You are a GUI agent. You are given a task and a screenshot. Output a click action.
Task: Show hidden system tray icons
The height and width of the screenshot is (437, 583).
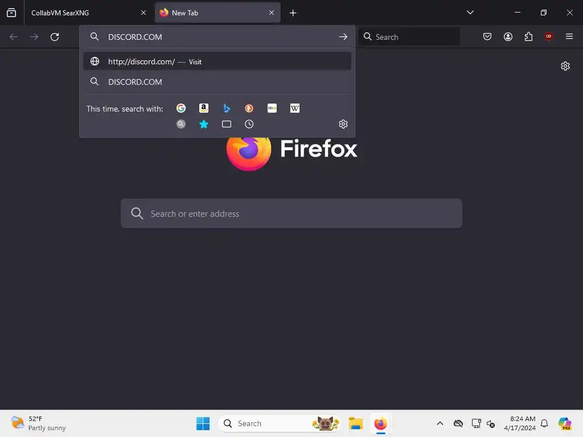(x=440, y=423)
